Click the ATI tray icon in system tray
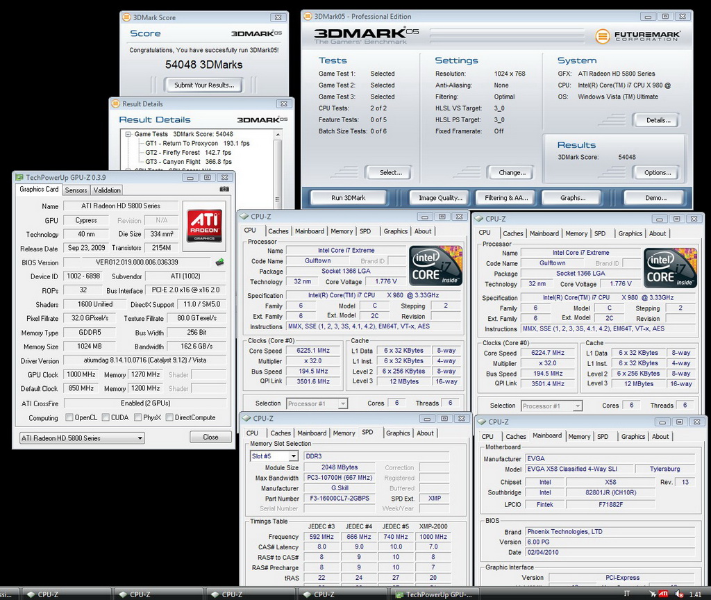This screenshot has width=711, height=600. (663, 594)
